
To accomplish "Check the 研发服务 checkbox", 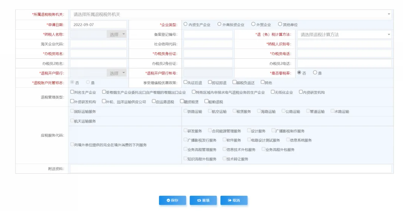I will pos(185,130).
